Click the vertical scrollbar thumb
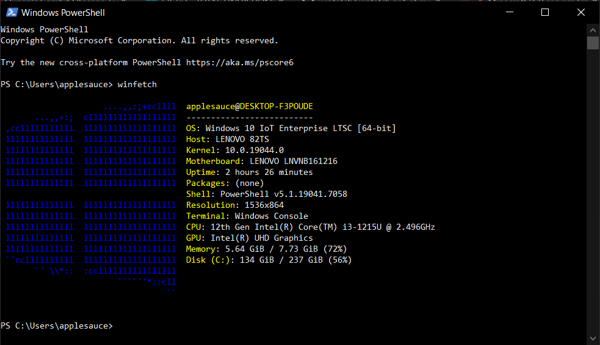The image size is (600, 345). point(593,43)
